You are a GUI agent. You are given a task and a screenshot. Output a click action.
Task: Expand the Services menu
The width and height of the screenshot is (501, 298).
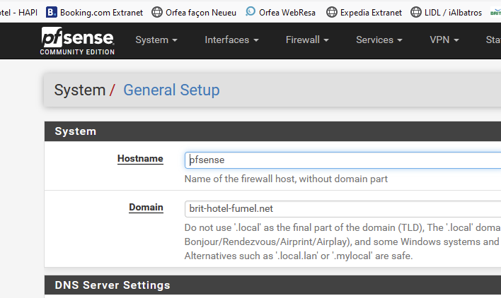(379, 40)
